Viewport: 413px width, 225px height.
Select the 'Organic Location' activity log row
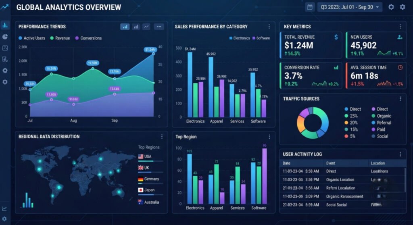[342, 180]
